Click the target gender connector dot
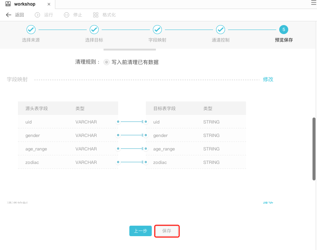 pos(146,135)
